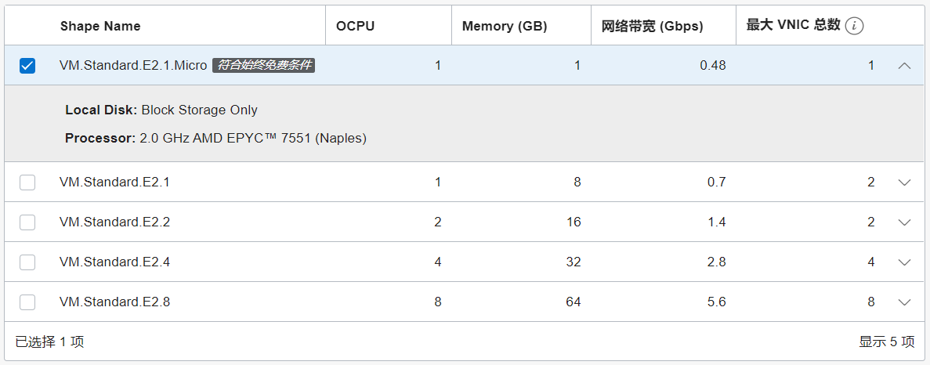Click the info icon beside 最大 VNIC 总数
930x365 pixels.
pyautogui.click(x=853, y=26)
